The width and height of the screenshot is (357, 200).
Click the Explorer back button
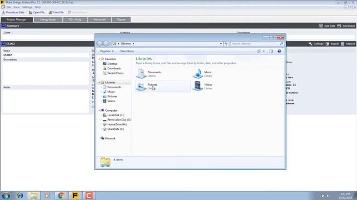point(100,43)
